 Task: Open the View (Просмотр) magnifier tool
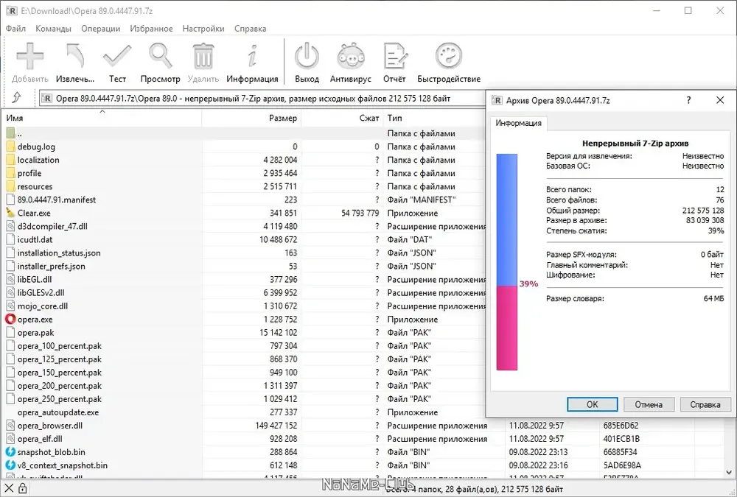pyautogui.click(x=160, y=57)
